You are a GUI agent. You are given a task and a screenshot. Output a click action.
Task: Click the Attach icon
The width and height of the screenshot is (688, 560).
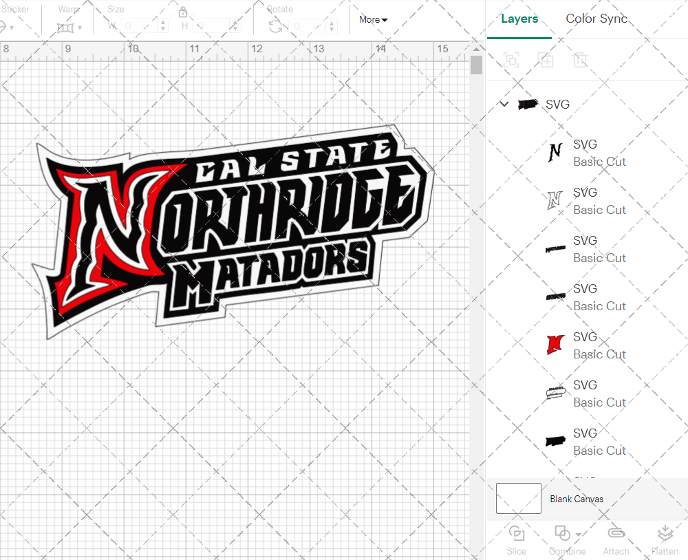pyautogui.click(x=616, y=535)
